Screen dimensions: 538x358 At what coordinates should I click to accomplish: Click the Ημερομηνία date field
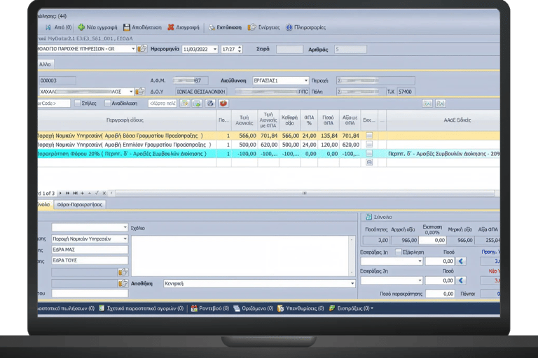click(196, 50)
